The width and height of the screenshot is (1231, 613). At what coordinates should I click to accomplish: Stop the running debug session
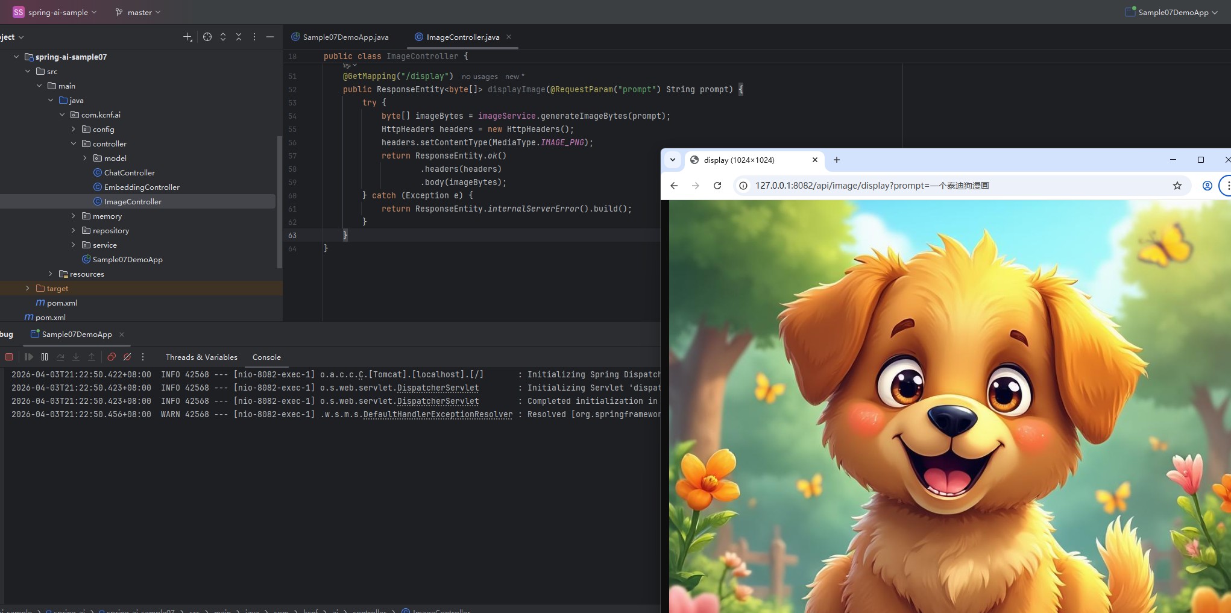click(x=9, y=357)
